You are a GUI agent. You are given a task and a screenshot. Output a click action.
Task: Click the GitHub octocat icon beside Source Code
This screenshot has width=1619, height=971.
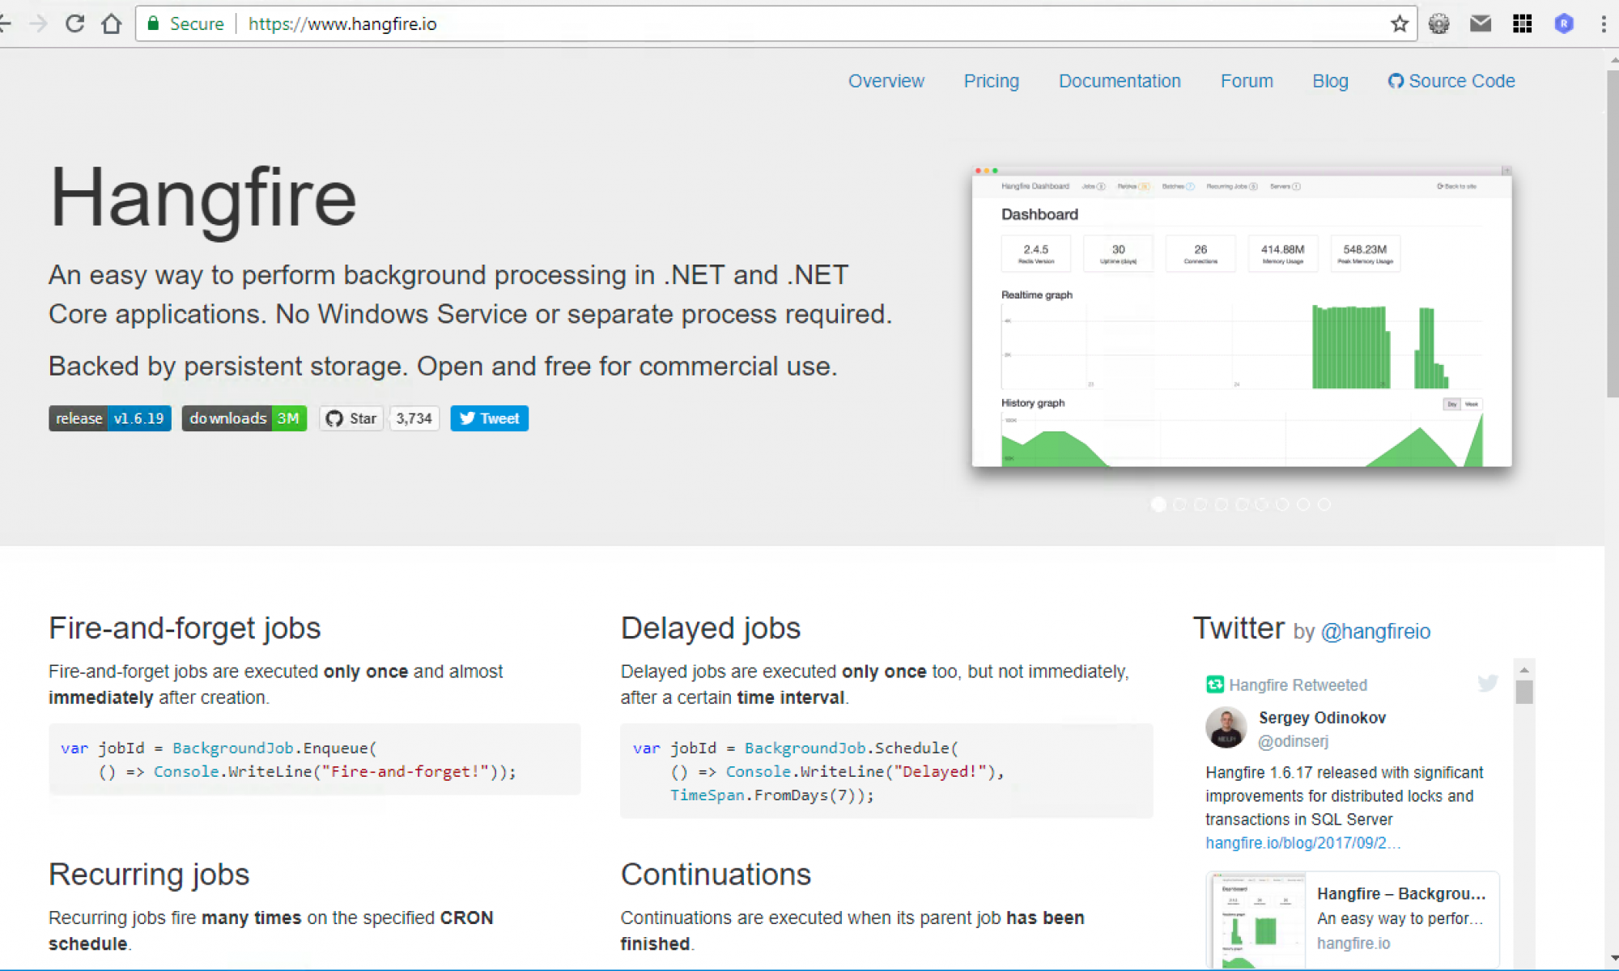tap(1396, 81)
